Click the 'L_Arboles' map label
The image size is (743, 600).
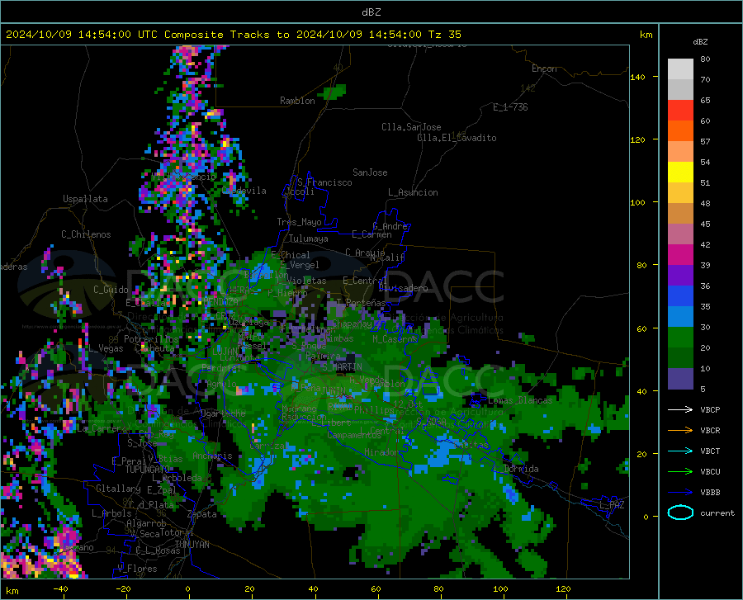[x=111, y=513]
